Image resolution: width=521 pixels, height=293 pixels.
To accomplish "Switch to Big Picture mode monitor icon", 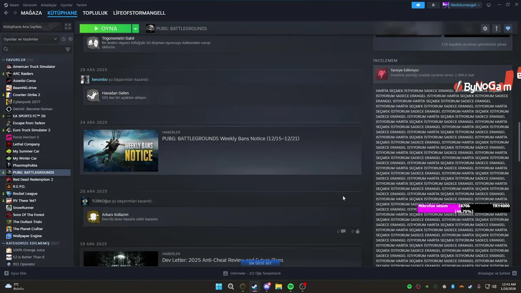I will pos(488,5).
